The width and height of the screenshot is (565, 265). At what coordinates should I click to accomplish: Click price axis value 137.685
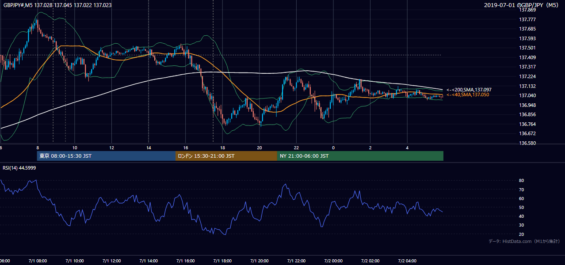(x=527, y=29)
